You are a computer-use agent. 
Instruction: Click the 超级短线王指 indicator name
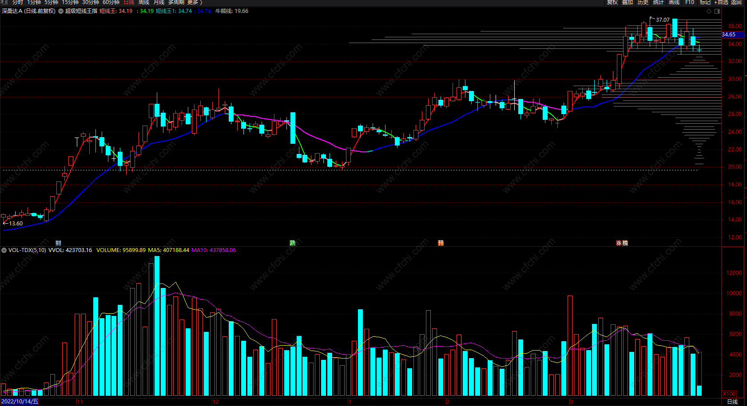pos(81,11)
